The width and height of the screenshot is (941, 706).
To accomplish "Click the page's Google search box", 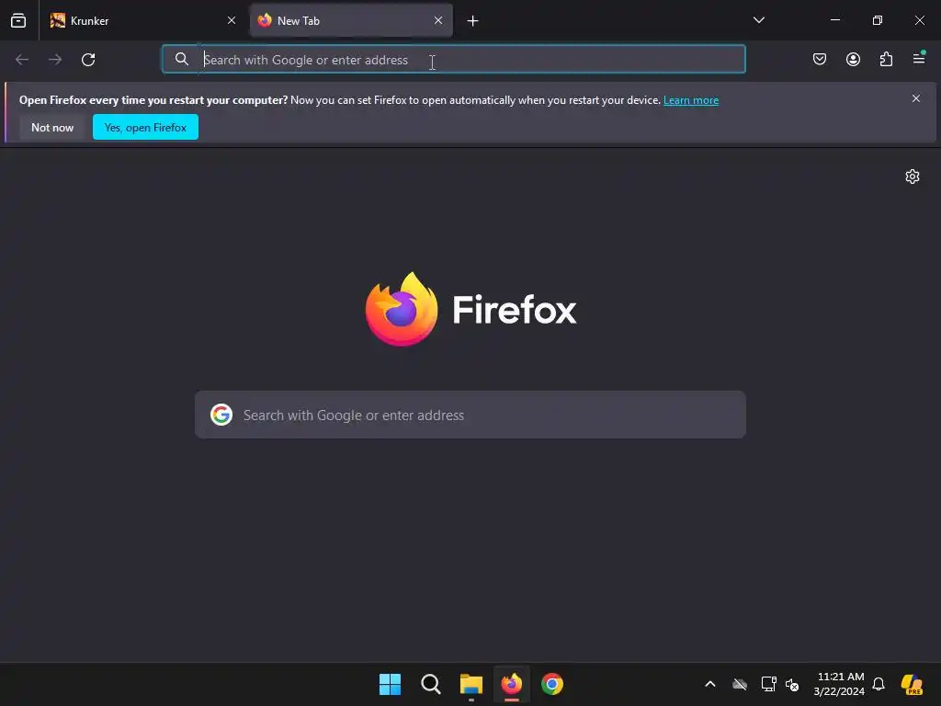I will (x=470, y=415).
